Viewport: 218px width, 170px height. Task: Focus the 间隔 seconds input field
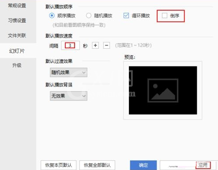point(70,46)
